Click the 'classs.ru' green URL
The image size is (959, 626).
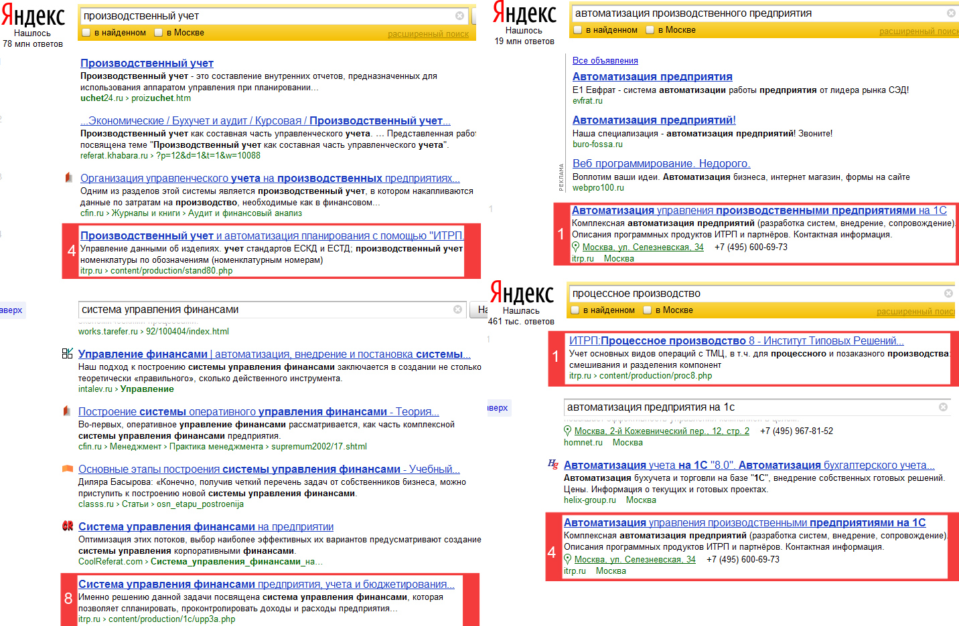point(96,504)
